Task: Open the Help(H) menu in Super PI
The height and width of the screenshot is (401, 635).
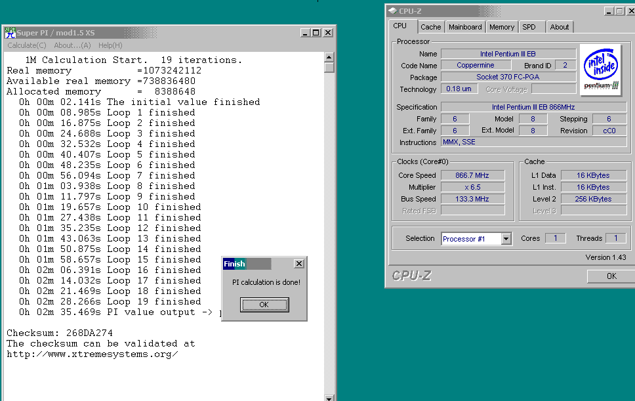Action: (x=110, y=45)
